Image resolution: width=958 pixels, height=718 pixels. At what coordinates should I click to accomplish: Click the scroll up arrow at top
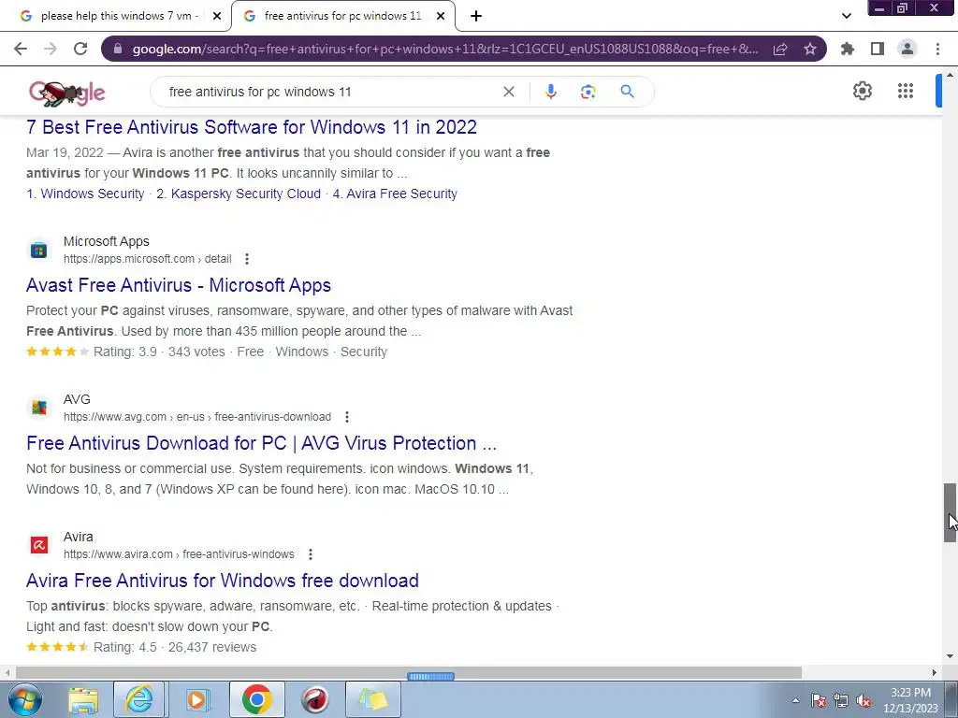tap(950, 75)
